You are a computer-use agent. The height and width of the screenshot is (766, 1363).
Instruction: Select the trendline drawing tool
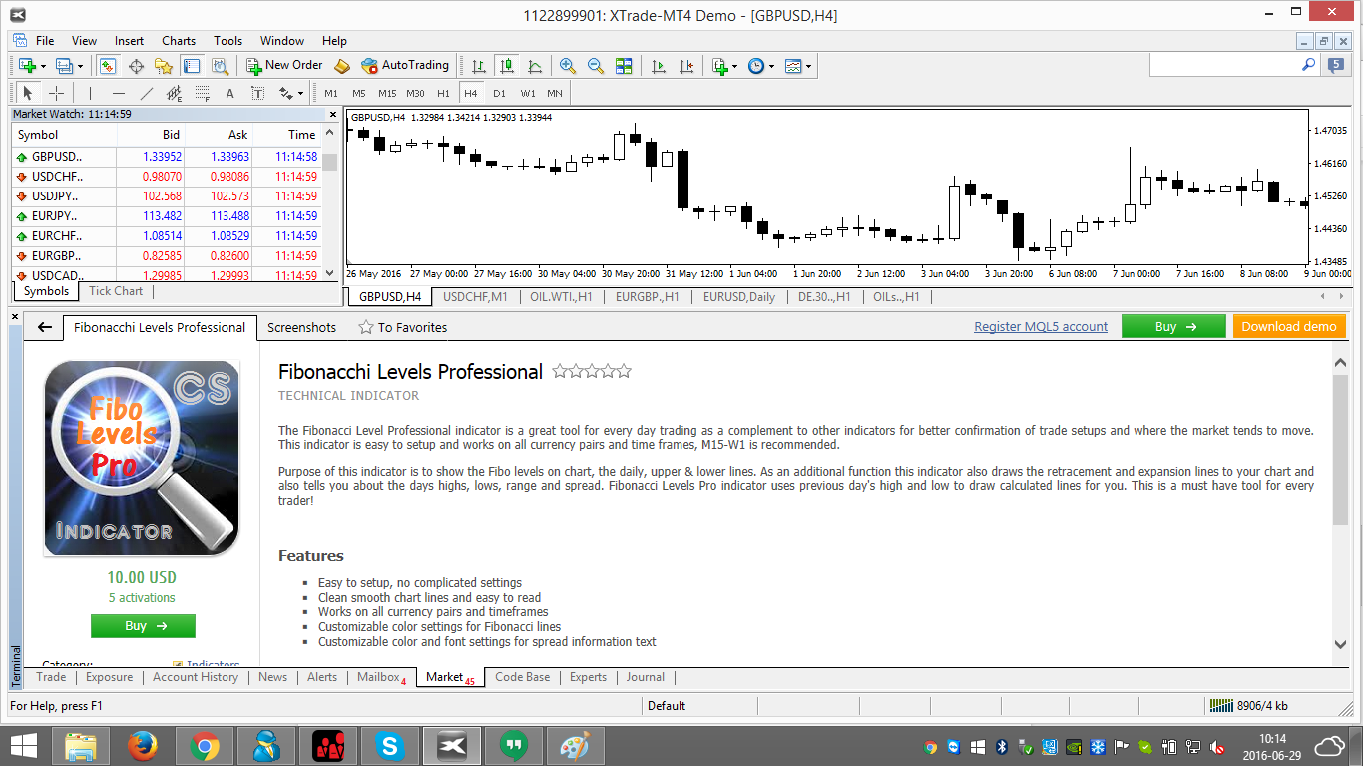(x=147, y=93)
